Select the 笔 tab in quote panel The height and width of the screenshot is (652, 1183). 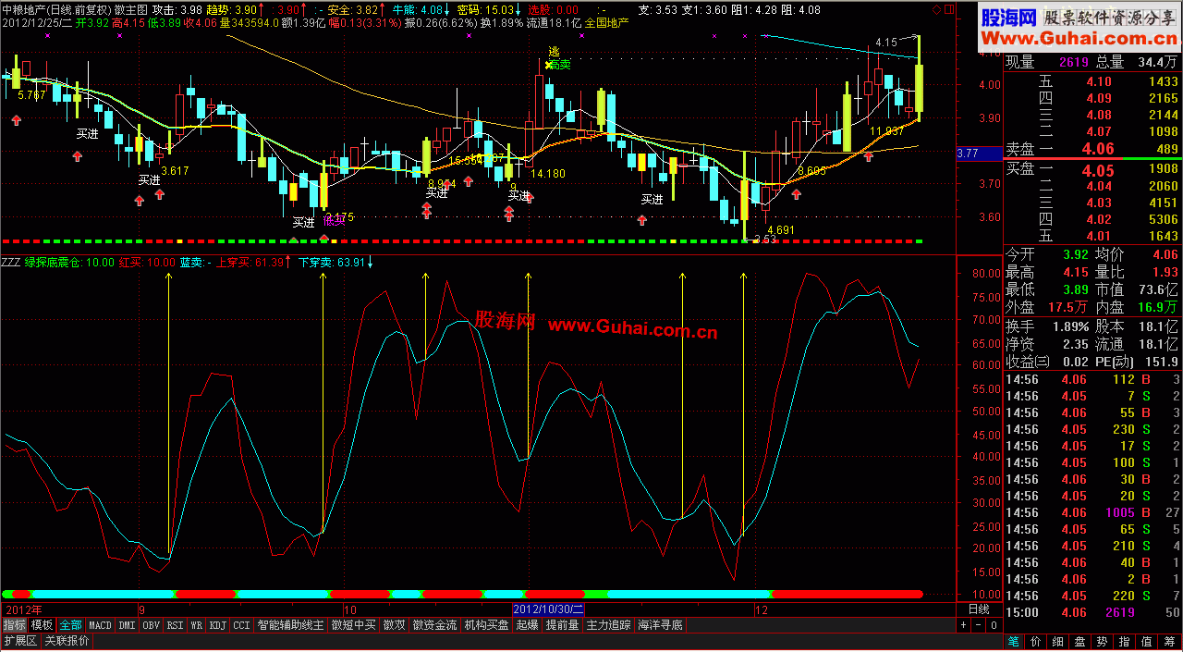point(1013,641)
